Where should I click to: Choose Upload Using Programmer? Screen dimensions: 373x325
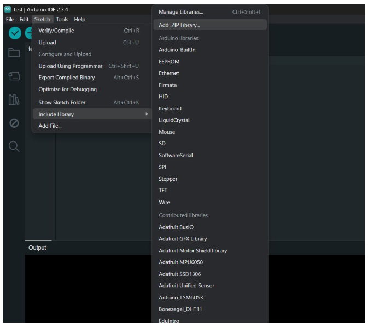[92, 66]
